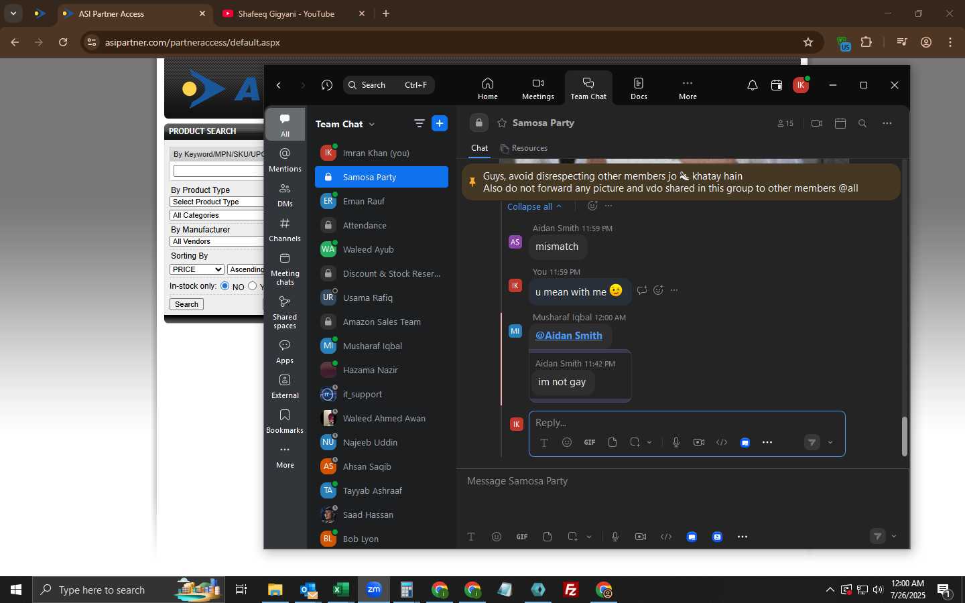Image resolution: width=965 pixels, height=603 pixels.
Task: Open the More menu in Zoom's top bar
Action: click(x=688, y=88)
